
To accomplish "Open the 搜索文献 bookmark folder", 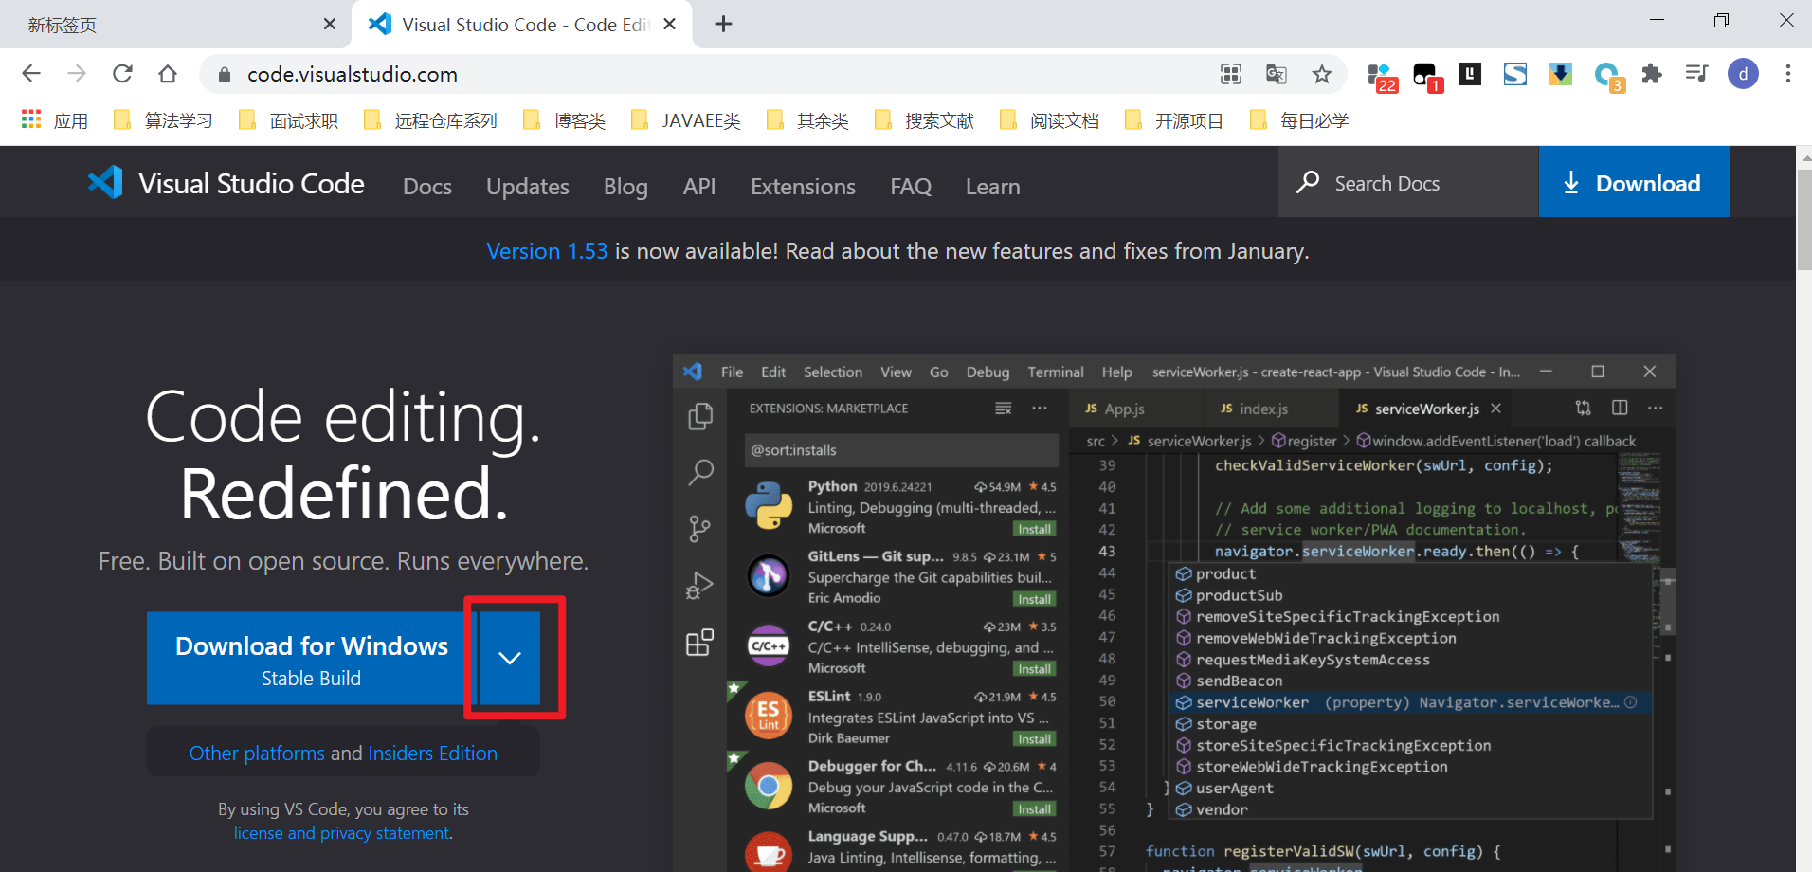I will point(924,120).
